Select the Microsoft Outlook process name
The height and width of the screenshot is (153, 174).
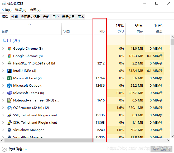(x=27, y=86)
